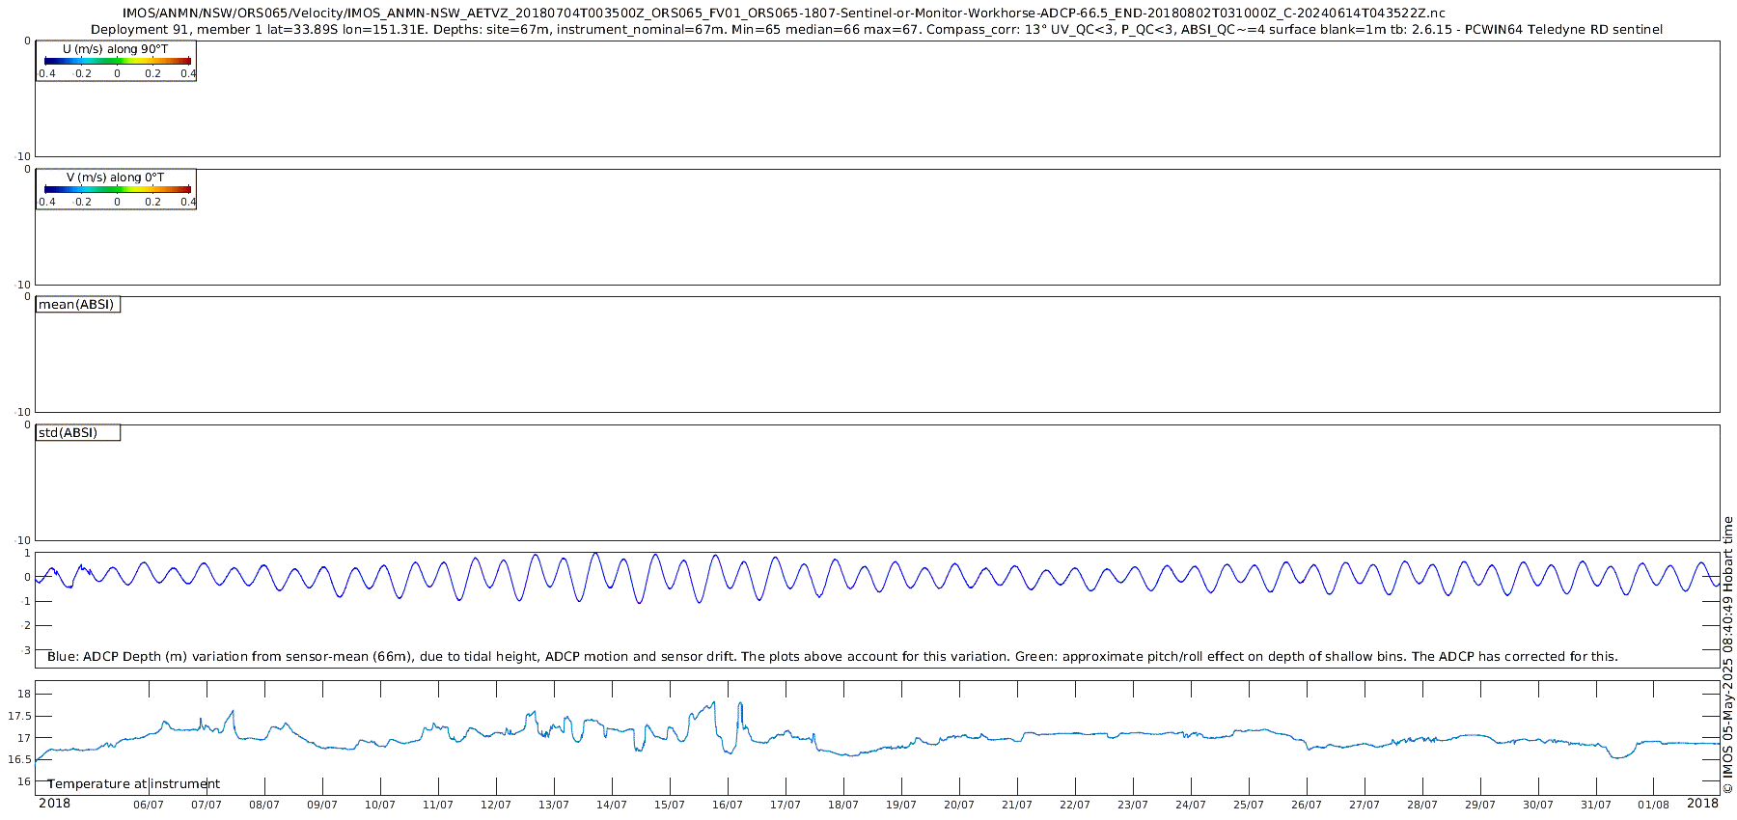Viewport: 1737px width, 820px height.
Task: Select the std(ABSI) label box
Action: pyautogui.click(x=78, y=433)
